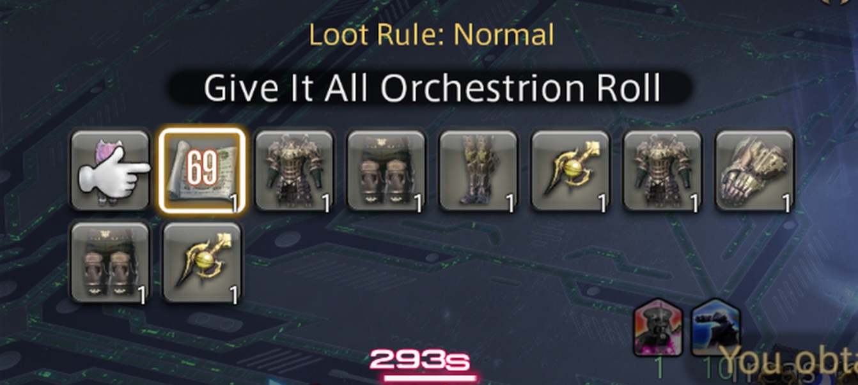
Task: Pick the chest armor next to the gauntlets
Action: click(x=662, y=170)
